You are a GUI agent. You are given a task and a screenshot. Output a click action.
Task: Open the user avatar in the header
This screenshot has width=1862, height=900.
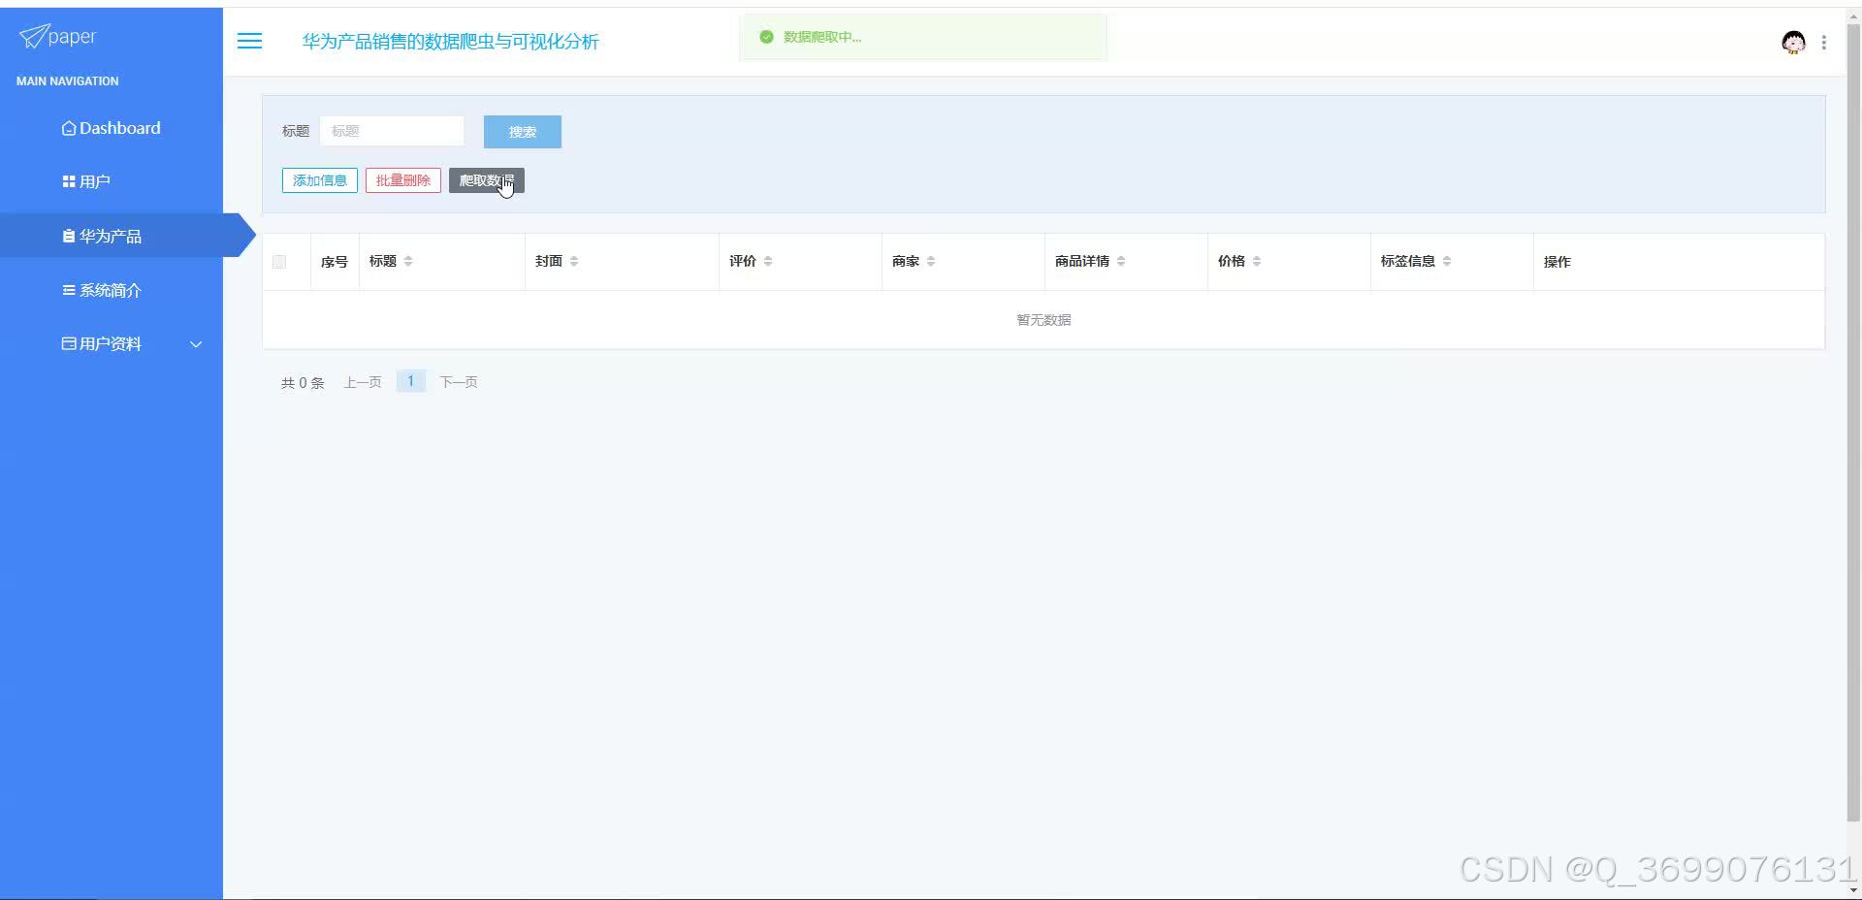pyautogui.click(x=1793, y=42)
